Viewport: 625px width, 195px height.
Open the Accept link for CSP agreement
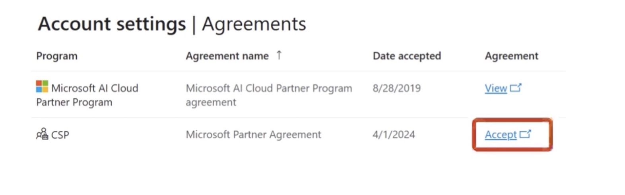coord(501,135)
